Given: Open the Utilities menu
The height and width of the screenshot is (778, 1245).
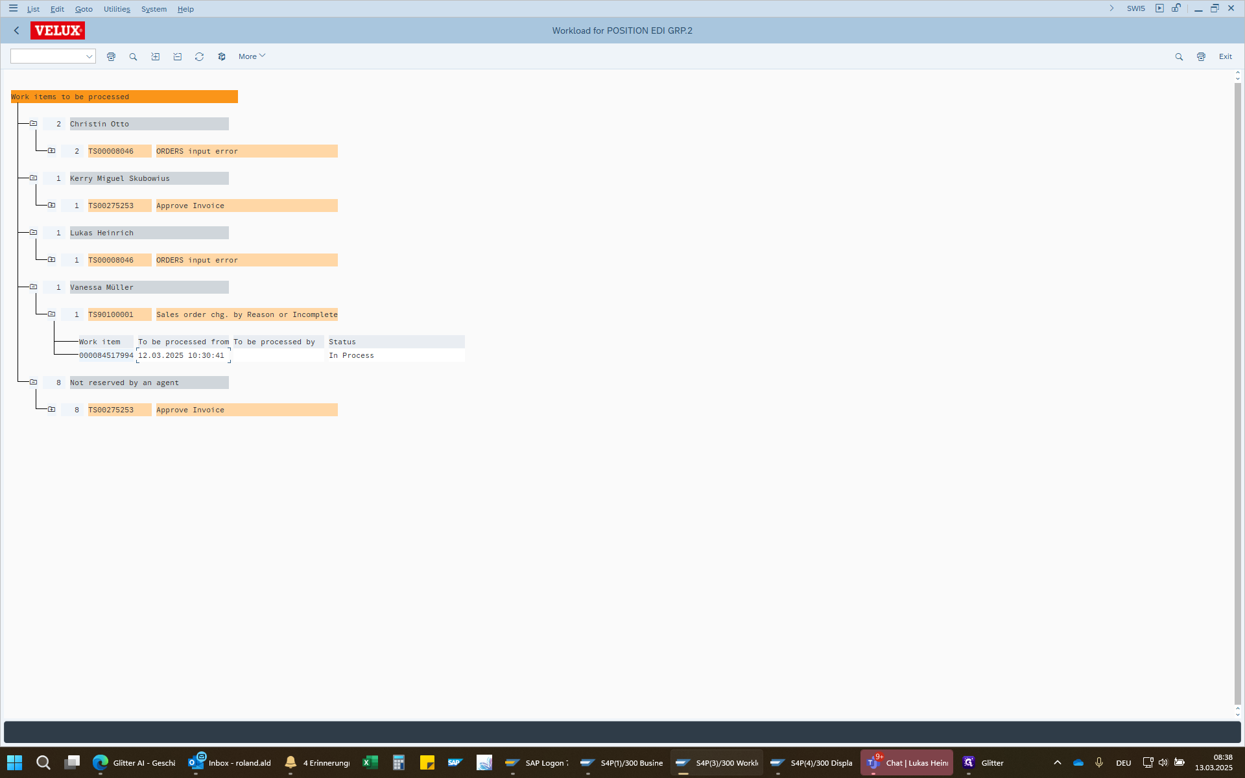Looking at the screenshot, I should 117,9.
